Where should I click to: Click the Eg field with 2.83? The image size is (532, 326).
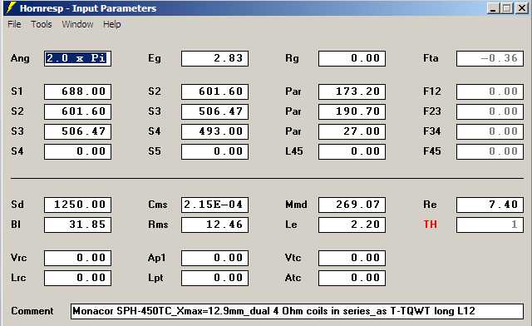click(x=214, y=58)
